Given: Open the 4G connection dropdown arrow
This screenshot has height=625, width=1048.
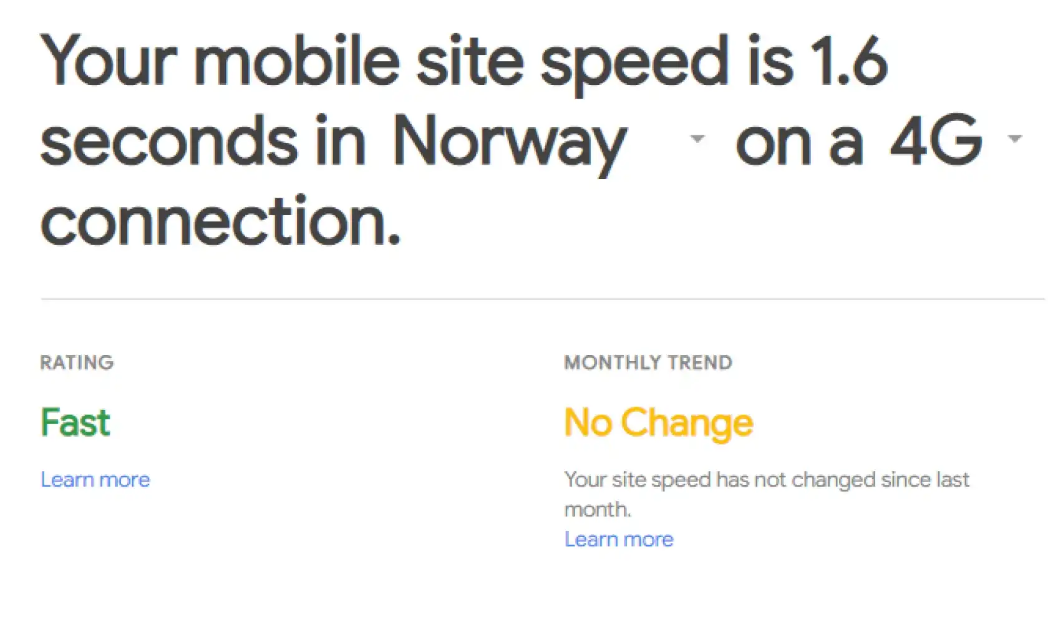Looking at the screenshot, I should (1014, 138).
